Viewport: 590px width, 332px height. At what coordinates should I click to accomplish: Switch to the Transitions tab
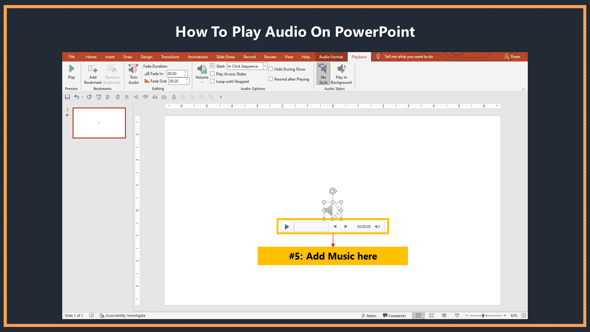click(170, 57)
